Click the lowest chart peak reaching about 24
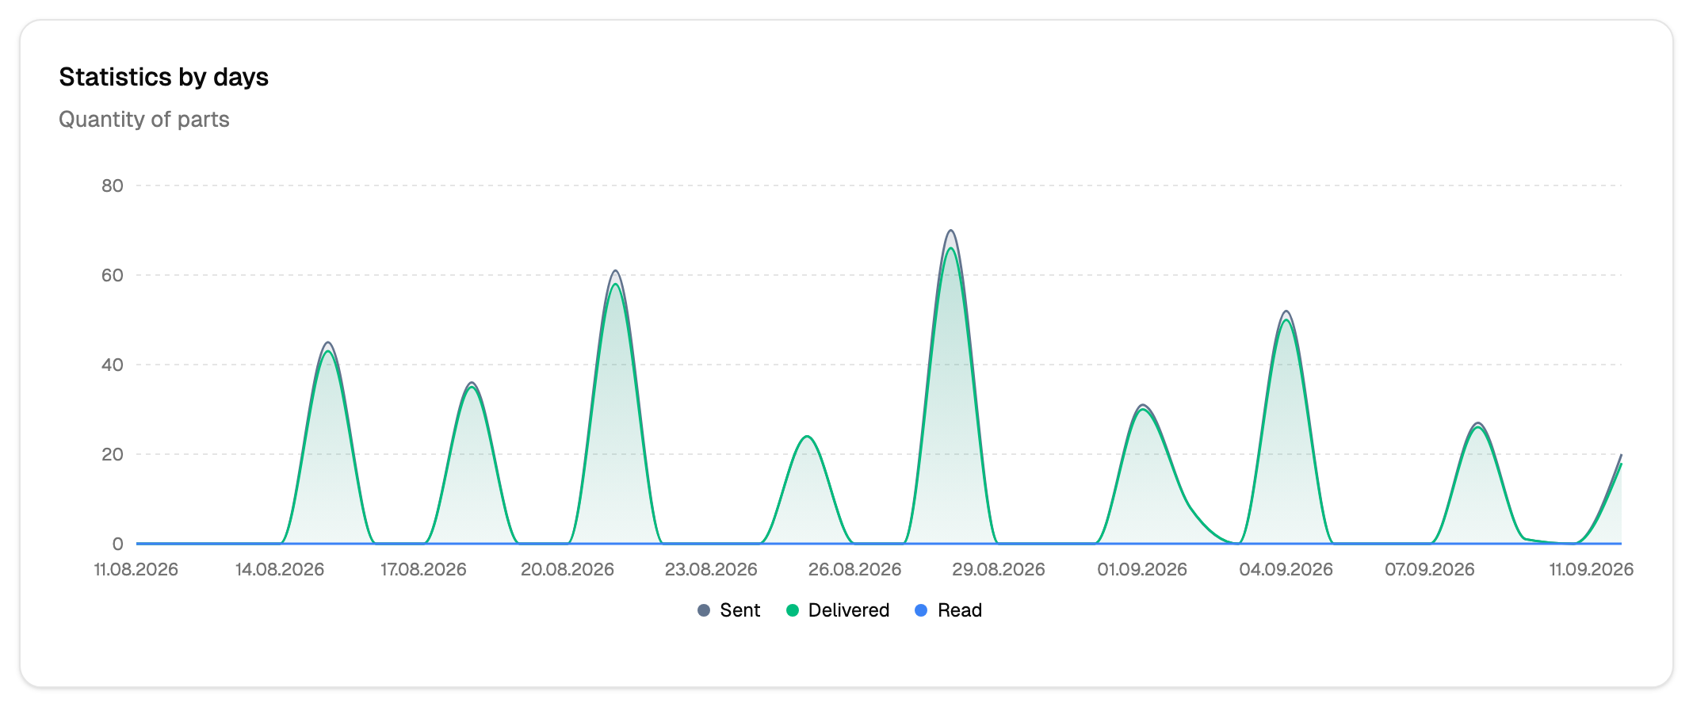The width and height of the screenshot is (1693, 707). click(x=807, y=436)
